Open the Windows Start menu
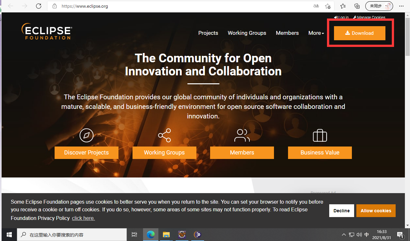 click(9, 235)
